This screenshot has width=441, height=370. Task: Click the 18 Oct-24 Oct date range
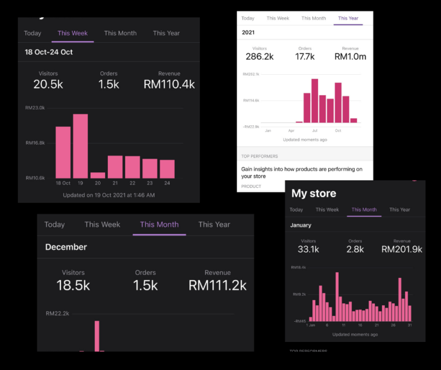pyautogui.click(x=49, y=52)
